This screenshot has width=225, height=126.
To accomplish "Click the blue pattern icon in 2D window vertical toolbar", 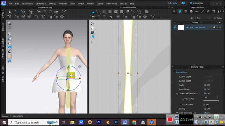I will click(x=92, y=37).
